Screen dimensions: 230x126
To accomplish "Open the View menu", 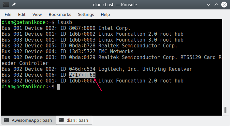I will 37,15.
